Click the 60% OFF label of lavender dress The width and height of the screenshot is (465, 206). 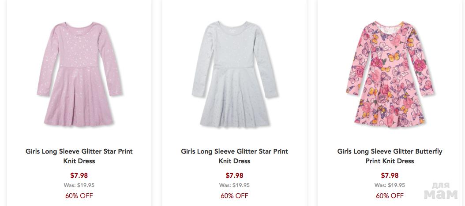[x=79, y=196]
